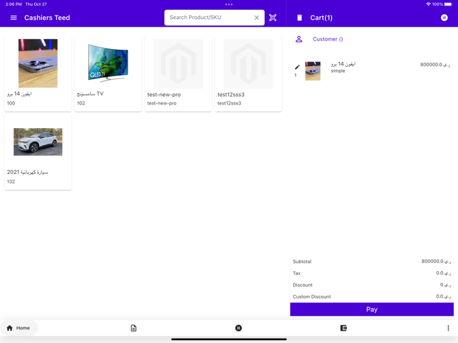The width and height of the screenshot is (458, 343).
Task: Click the Discount row label
Action: [302, 285]
